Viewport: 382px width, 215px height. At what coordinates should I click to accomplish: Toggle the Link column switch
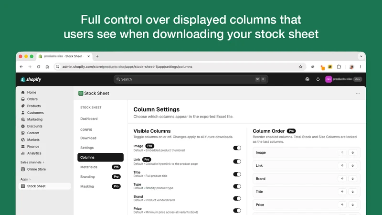pyautogui.click(x=237, y=161)
